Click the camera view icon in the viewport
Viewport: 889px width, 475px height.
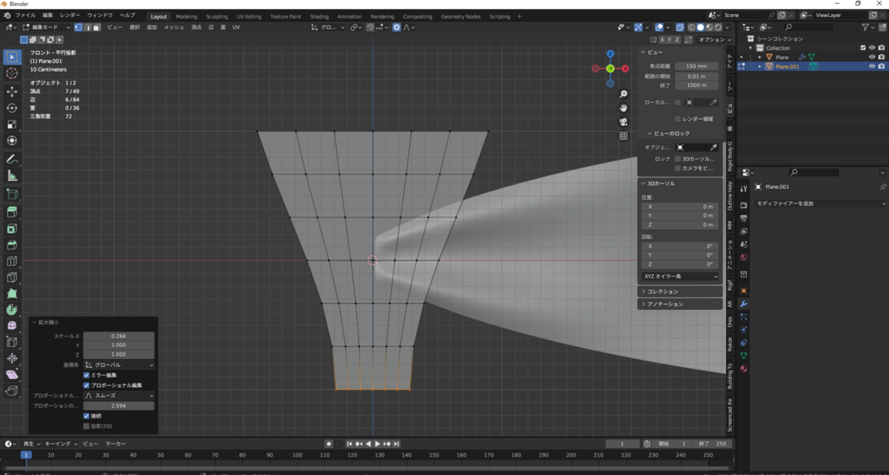[624, 122]
